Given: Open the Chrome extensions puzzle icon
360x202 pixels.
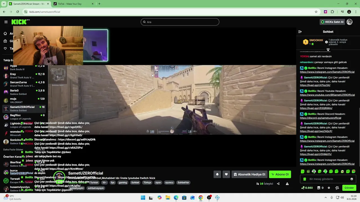Looking at the screenshot, I should (332, 12).
